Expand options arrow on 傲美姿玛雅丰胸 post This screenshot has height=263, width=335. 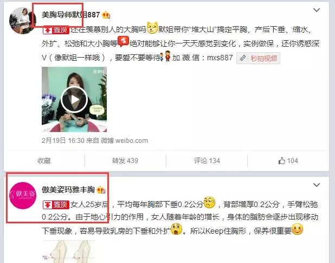tap(317, 185)
